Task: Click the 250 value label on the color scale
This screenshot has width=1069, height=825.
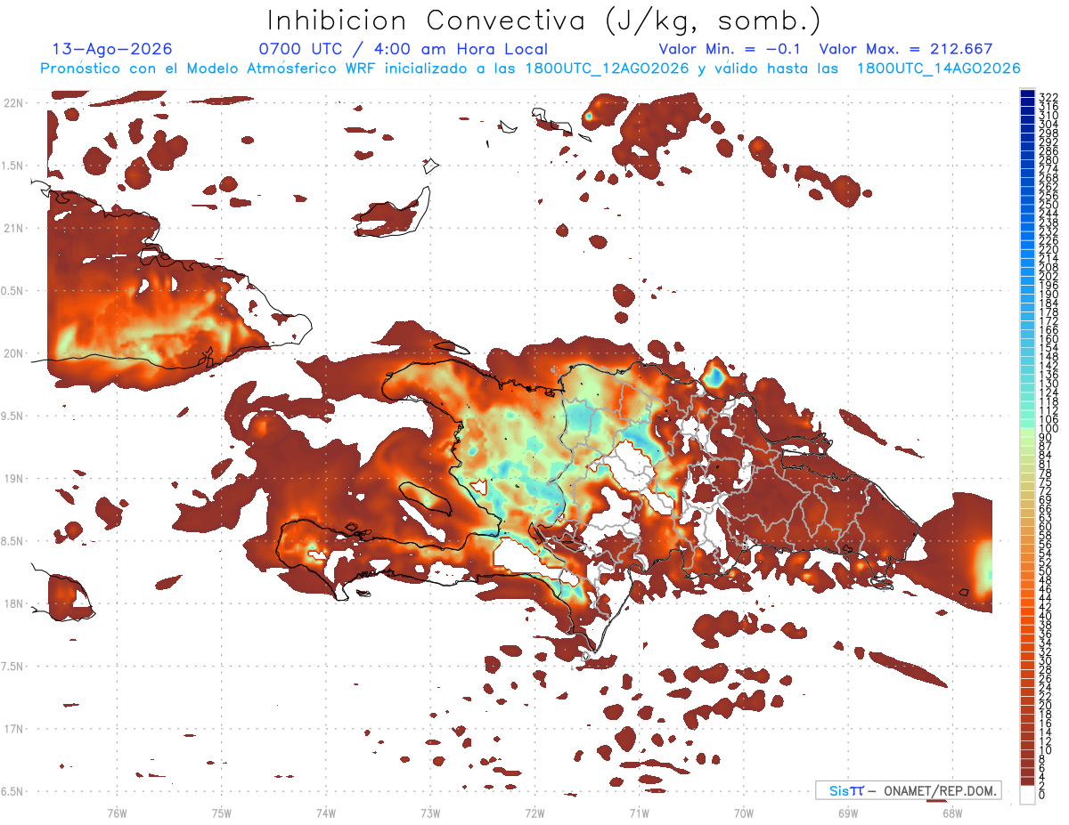Action: [x=1049, y=206]
